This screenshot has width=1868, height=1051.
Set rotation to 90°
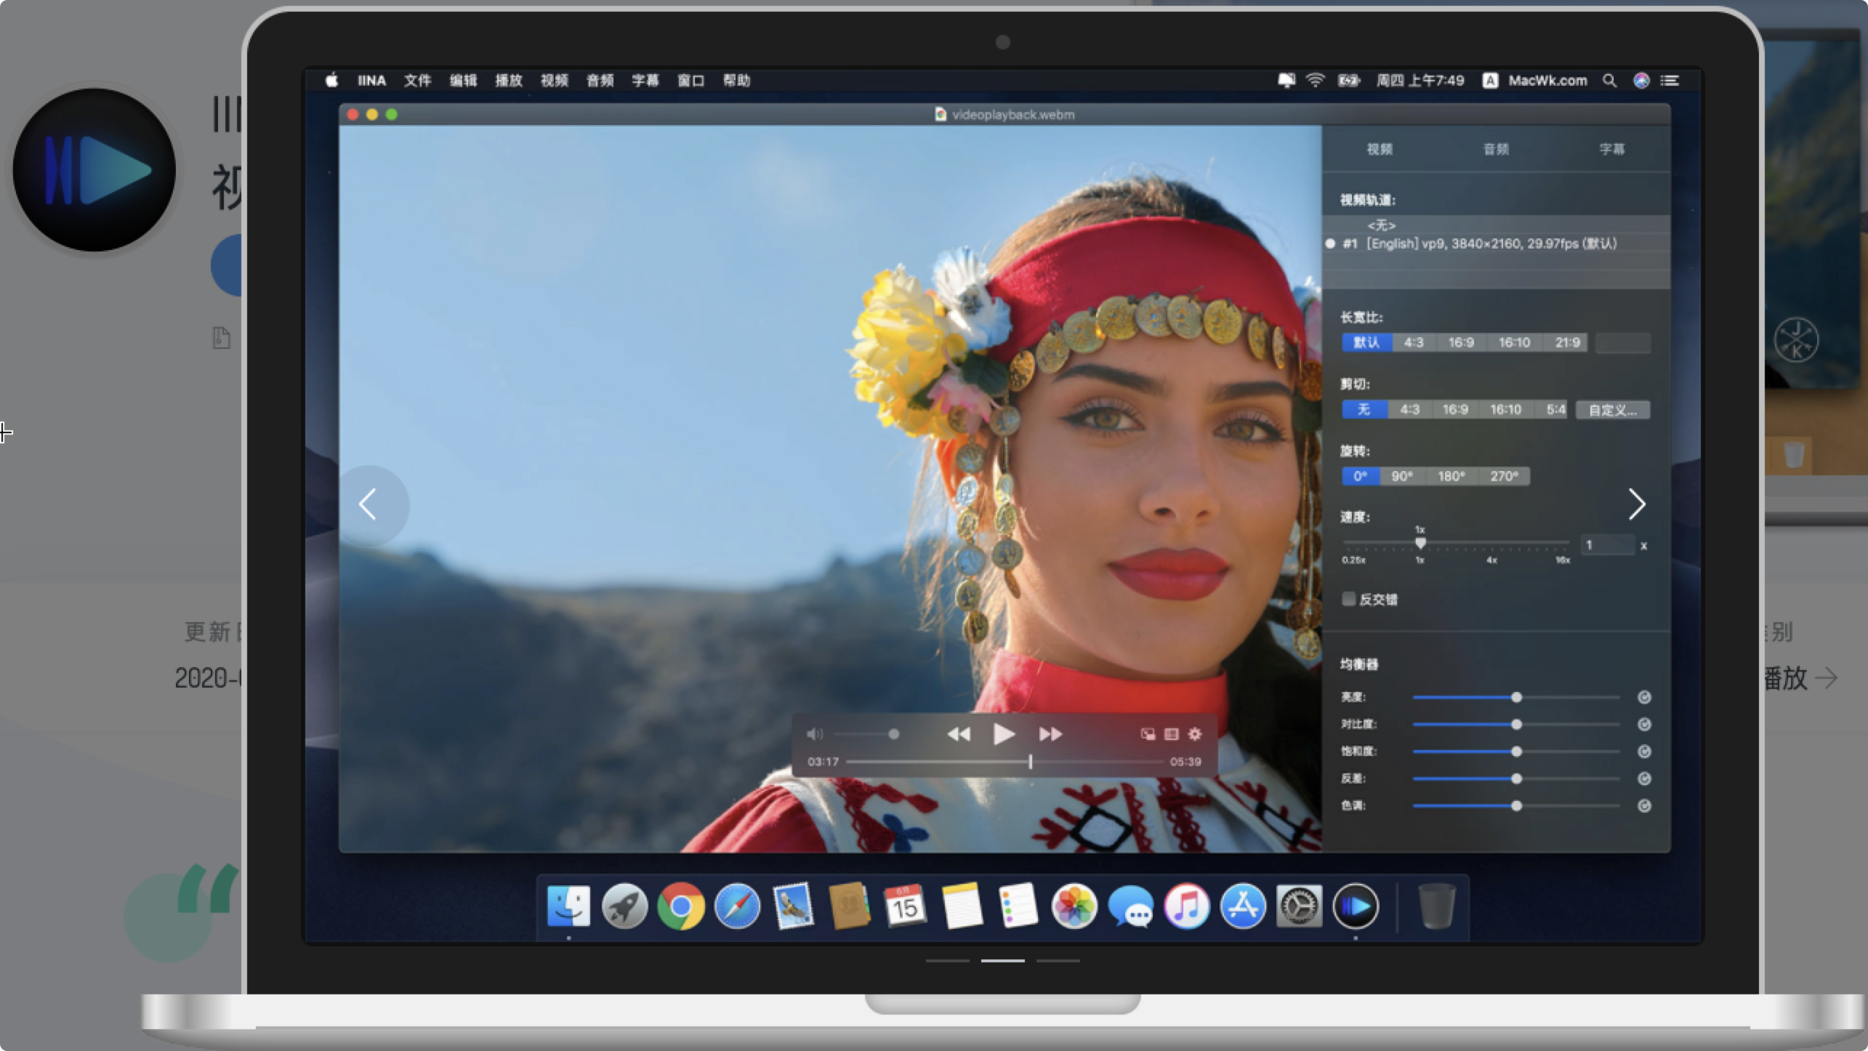point(1402,476)
